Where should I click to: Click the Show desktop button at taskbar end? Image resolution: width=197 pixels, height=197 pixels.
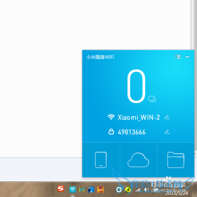coord(194,190)
